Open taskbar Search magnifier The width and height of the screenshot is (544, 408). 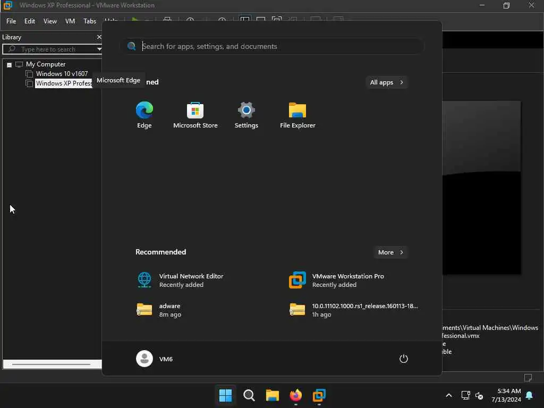[x=249, y=395]
